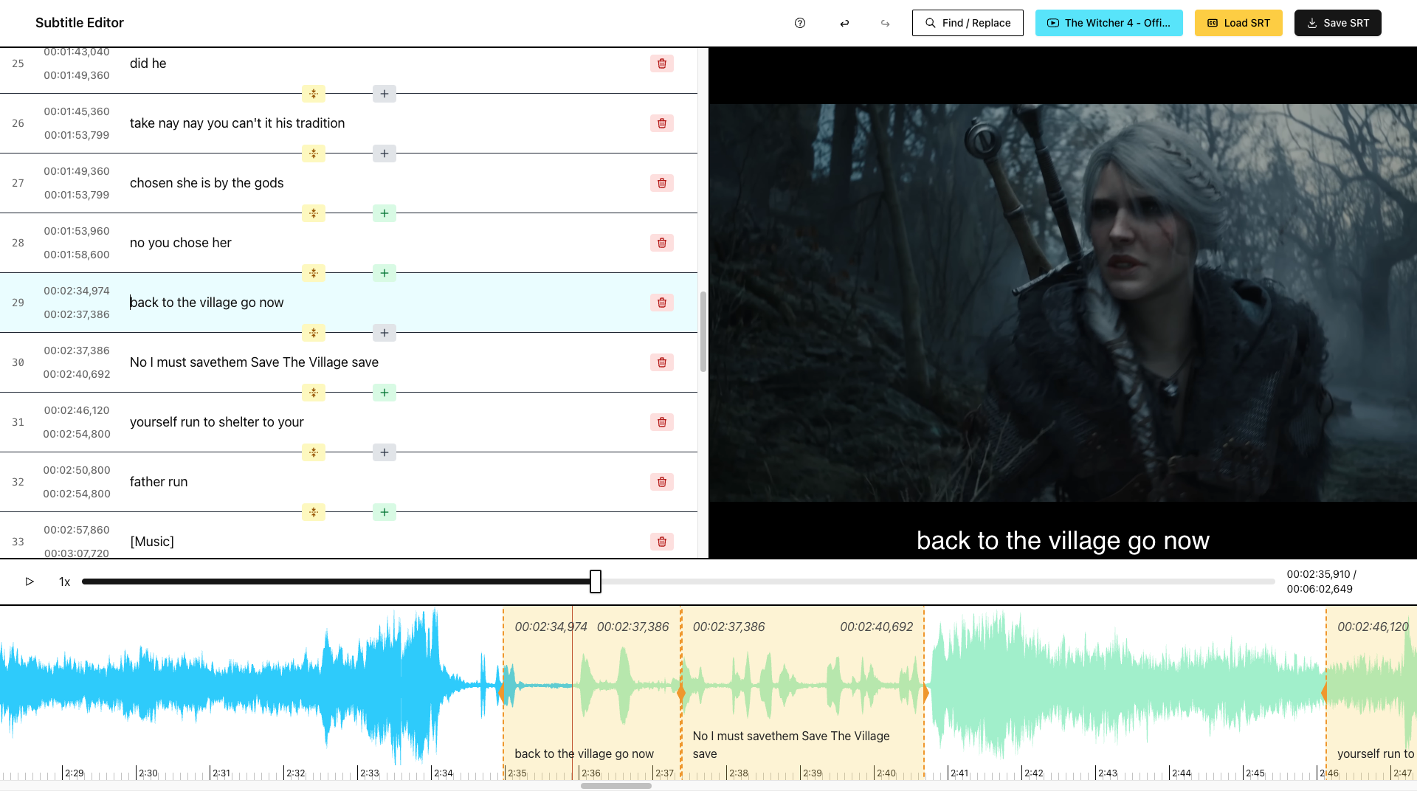This screenshot has height=797, width=1417.
Task: Click The Witcher 4 video button
Action: pyautogui.click(x=1109, y=23)
